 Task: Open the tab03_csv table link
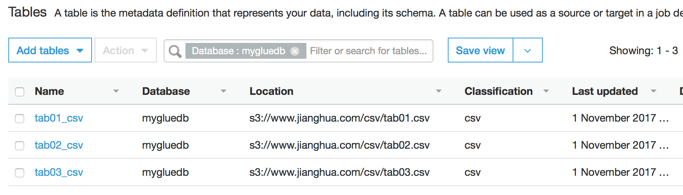[x=59, y=172]
